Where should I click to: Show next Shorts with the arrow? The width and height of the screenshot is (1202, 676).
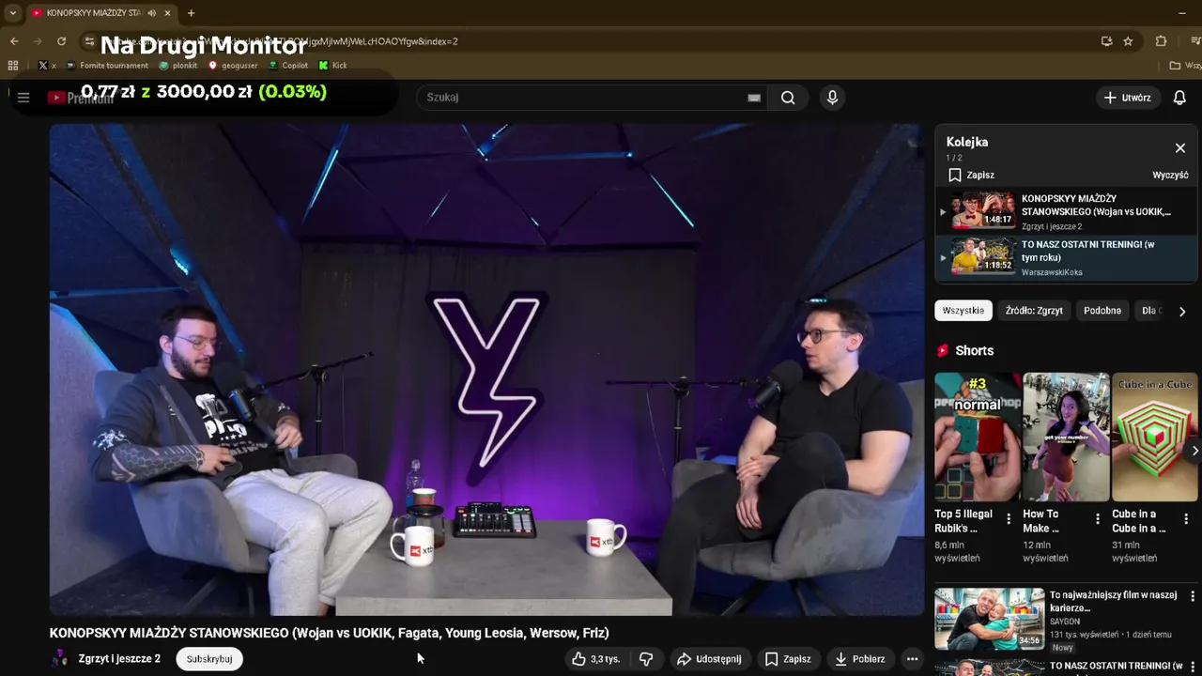coord(1194,451)
